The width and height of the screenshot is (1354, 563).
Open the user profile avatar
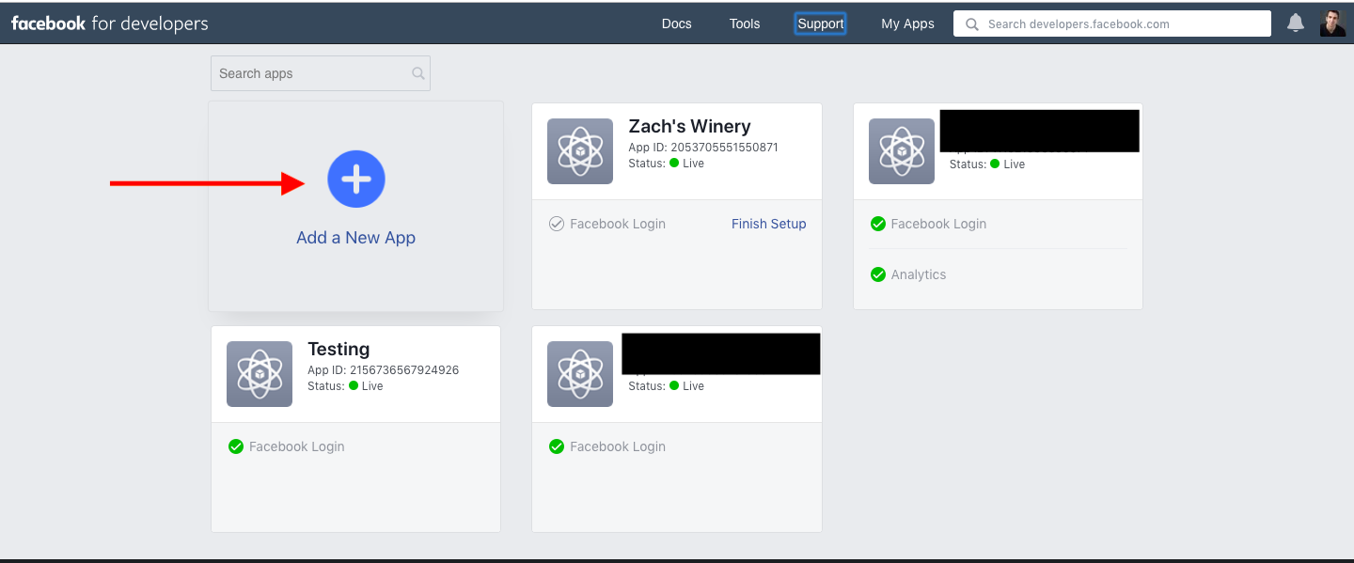click(x=1332, y=23)
